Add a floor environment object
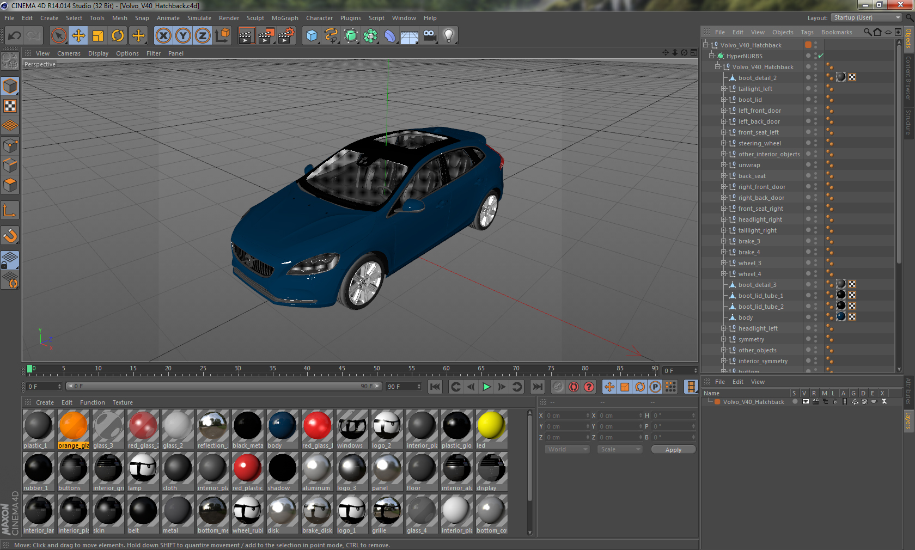The image size is (915, 550). 410,36
